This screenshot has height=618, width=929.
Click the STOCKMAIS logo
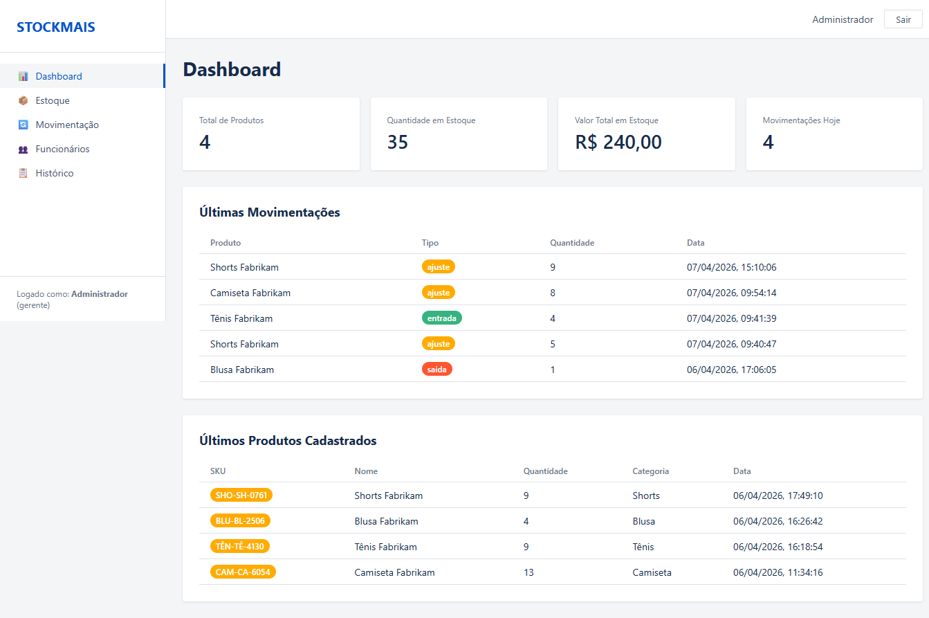[56, 26]
